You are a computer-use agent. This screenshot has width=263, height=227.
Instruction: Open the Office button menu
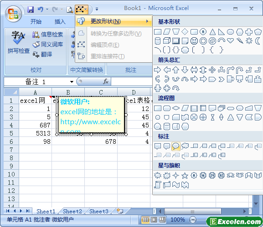coord(13,14)
